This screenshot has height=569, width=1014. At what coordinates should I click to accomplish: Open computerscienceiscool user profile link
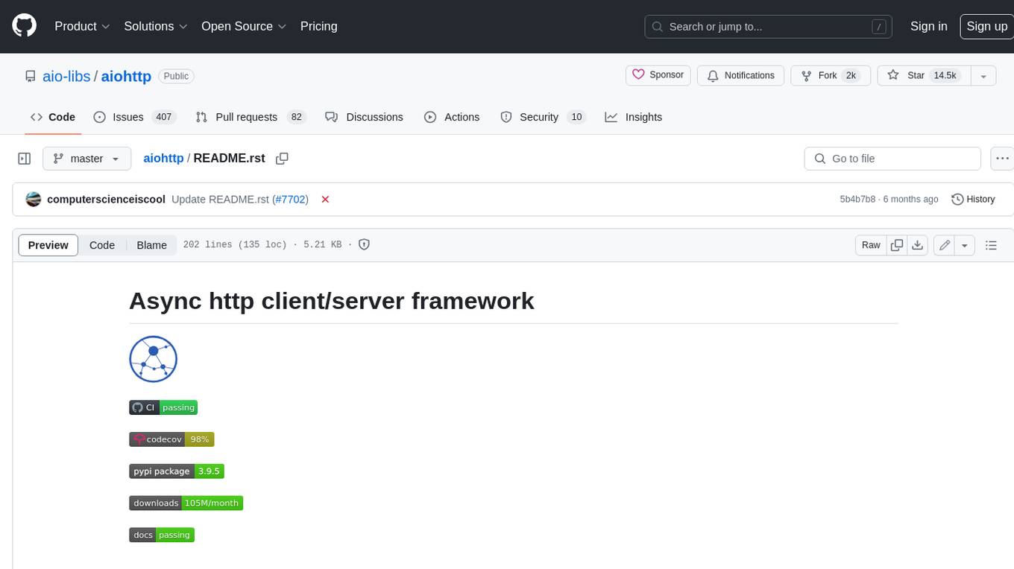tap(106, 199)
